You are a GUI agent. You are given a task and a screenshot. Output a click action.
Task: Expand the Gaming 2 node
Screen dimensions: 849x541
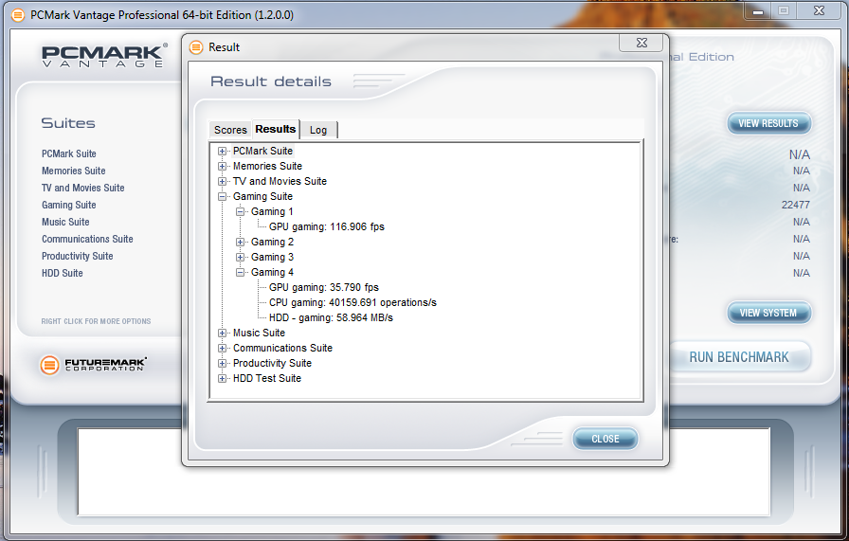pyautogui.click(x=241, y=242)
